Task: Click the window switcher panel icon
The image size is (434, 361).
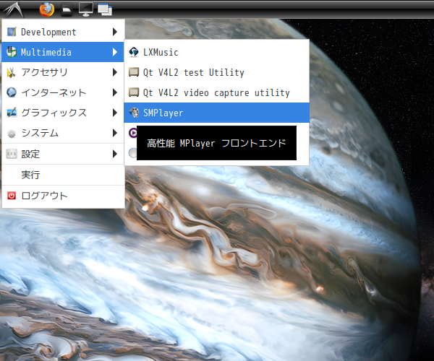Action: 105,9
